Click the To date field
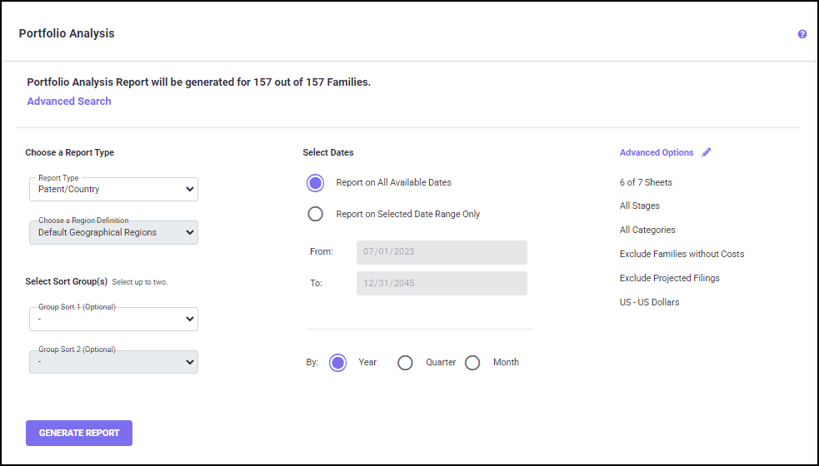Screen dimensions: 819x466 coord(442,283)
